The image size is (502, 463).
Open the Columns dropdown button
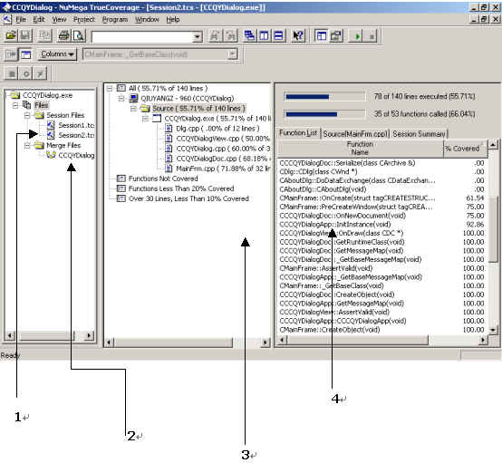(57, 54)
